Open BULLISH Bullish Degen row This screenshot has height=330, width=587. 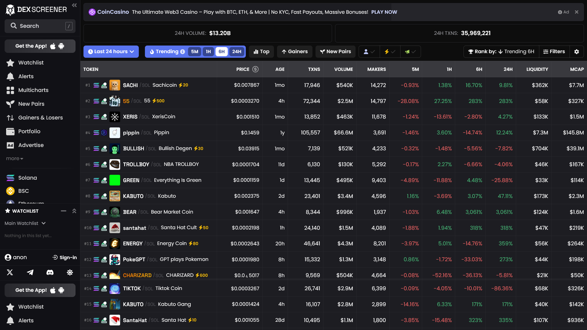click(x=334, y=148)
